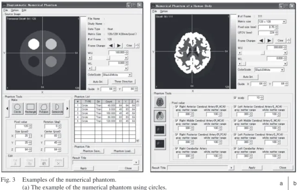Toggle Right Cerebellar Artery checkbox
300x190 pixels.
click(176, 149)
